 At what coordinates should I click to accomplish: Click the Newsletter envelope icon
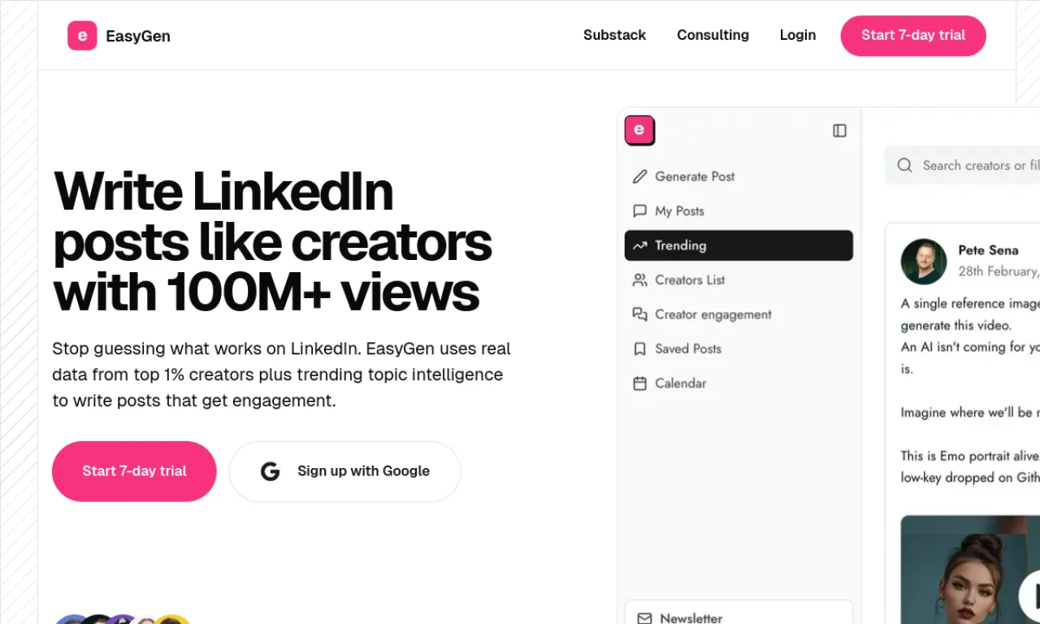[644, 618]
